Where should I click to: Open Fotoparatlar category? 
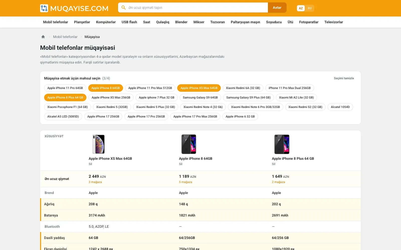(x=309, y=22)
